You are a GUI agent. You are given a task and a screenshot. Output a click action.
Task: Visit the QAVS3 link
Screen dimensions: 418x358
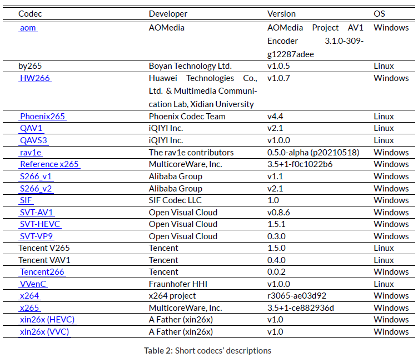click(x=33, y=140)
